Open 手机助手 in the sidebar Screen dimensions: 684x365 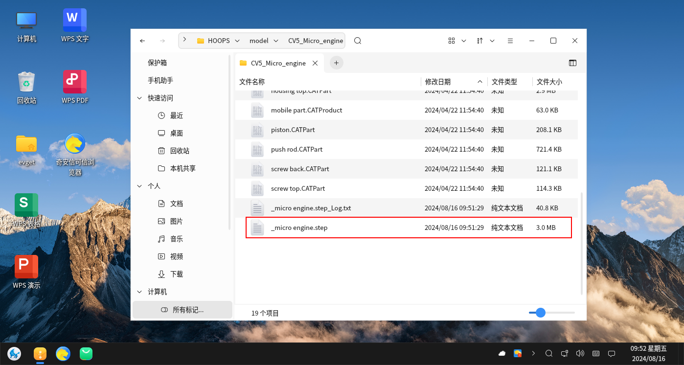point(160,80)
